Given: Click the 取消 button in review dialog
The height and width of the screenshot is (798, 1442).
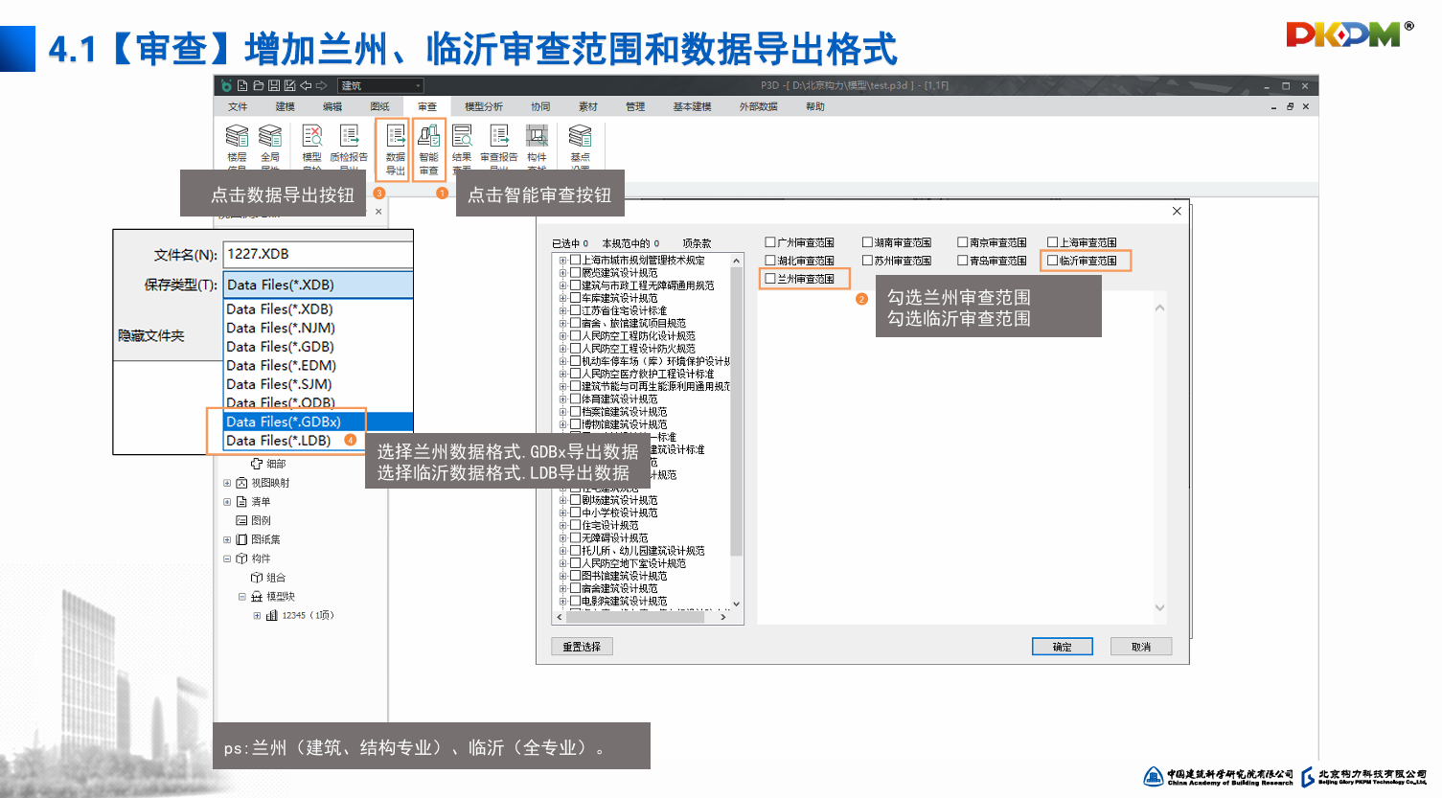Looking at the screenshot, I should [x=1141, y=647].
